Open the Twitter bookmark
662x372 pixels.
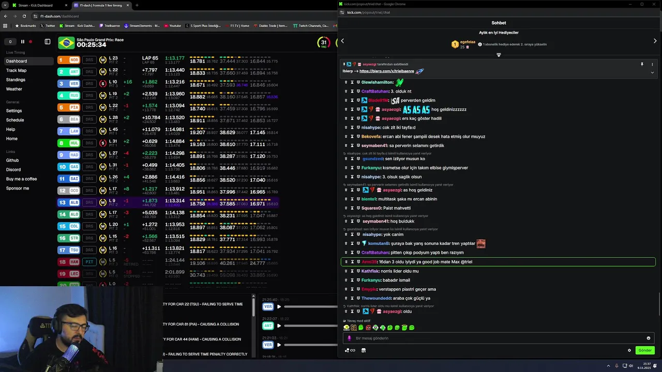[x=48, y=25]
